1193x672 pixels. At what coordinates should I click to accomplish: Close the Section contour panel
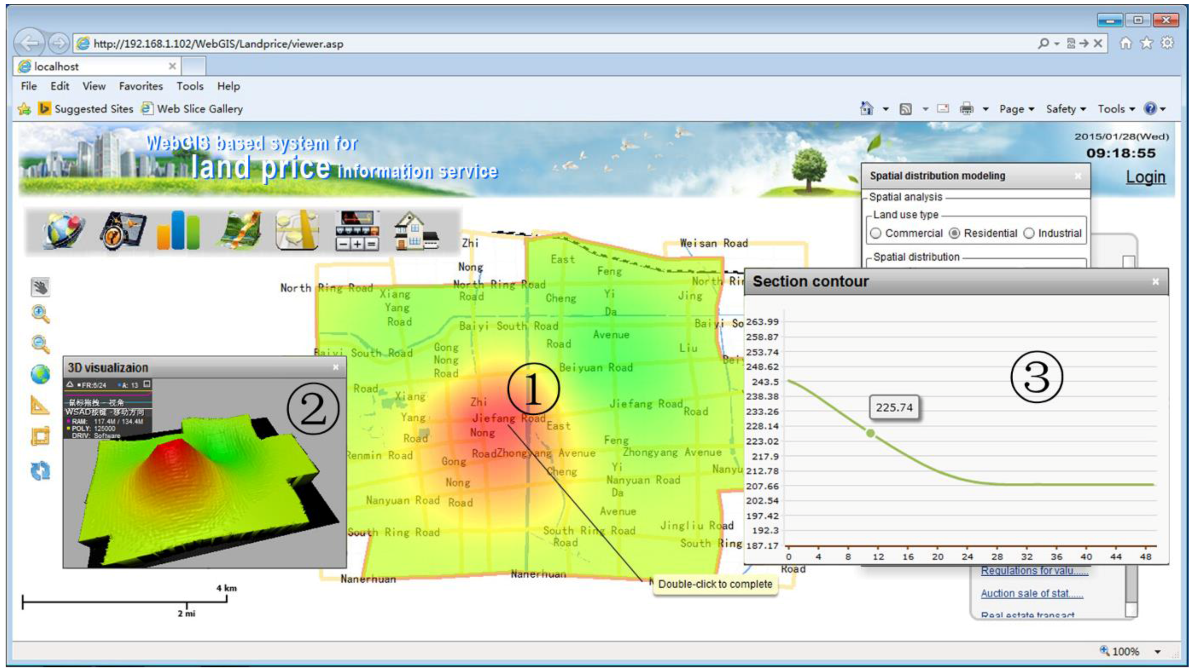[1155, 281]
